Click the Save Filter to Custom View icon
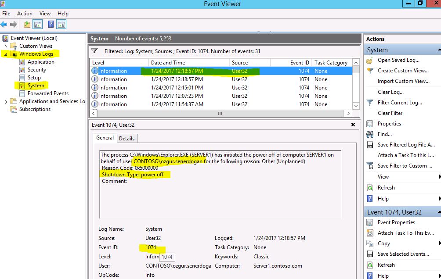 (370, 166)
